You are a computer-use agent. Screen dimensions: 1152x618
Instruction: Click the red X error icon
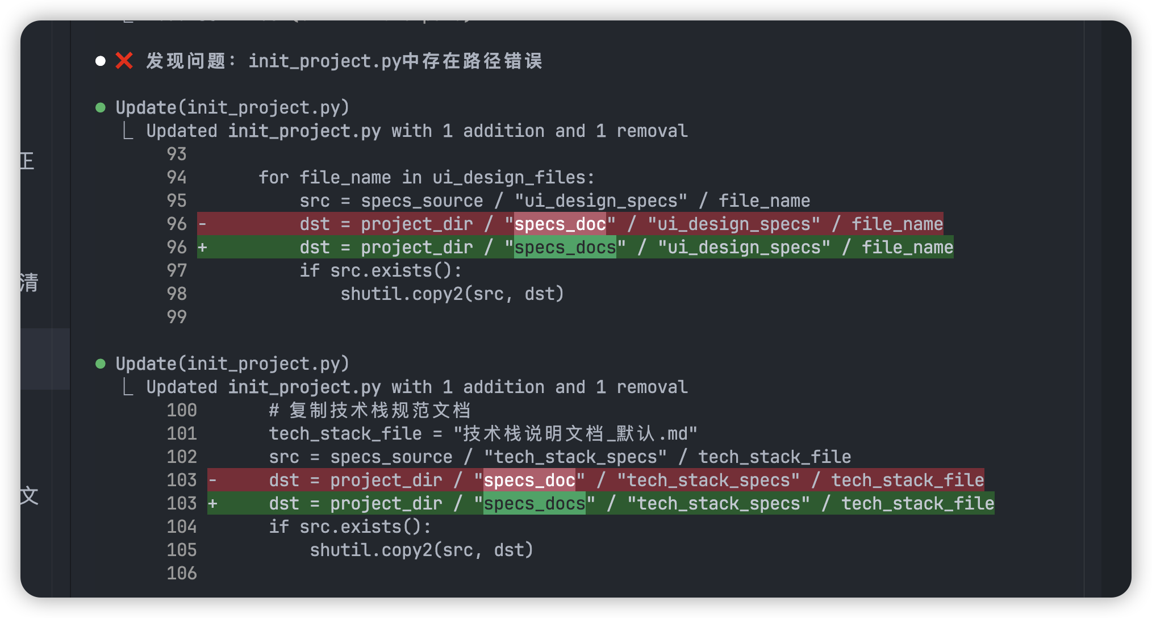coord(124,61)
